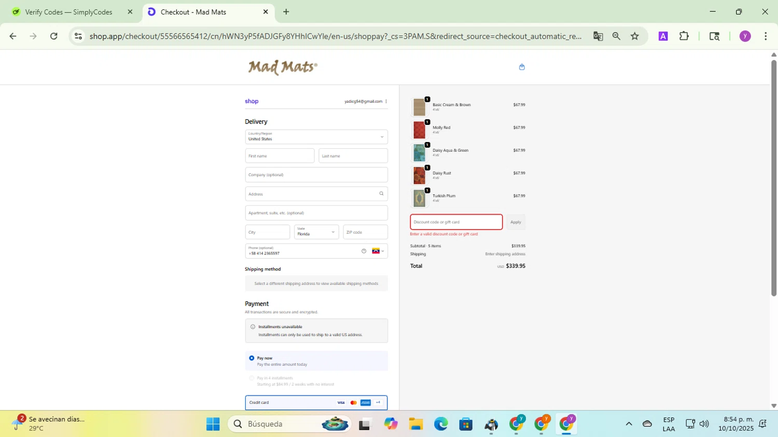Click the Last name field

(353, 156)
